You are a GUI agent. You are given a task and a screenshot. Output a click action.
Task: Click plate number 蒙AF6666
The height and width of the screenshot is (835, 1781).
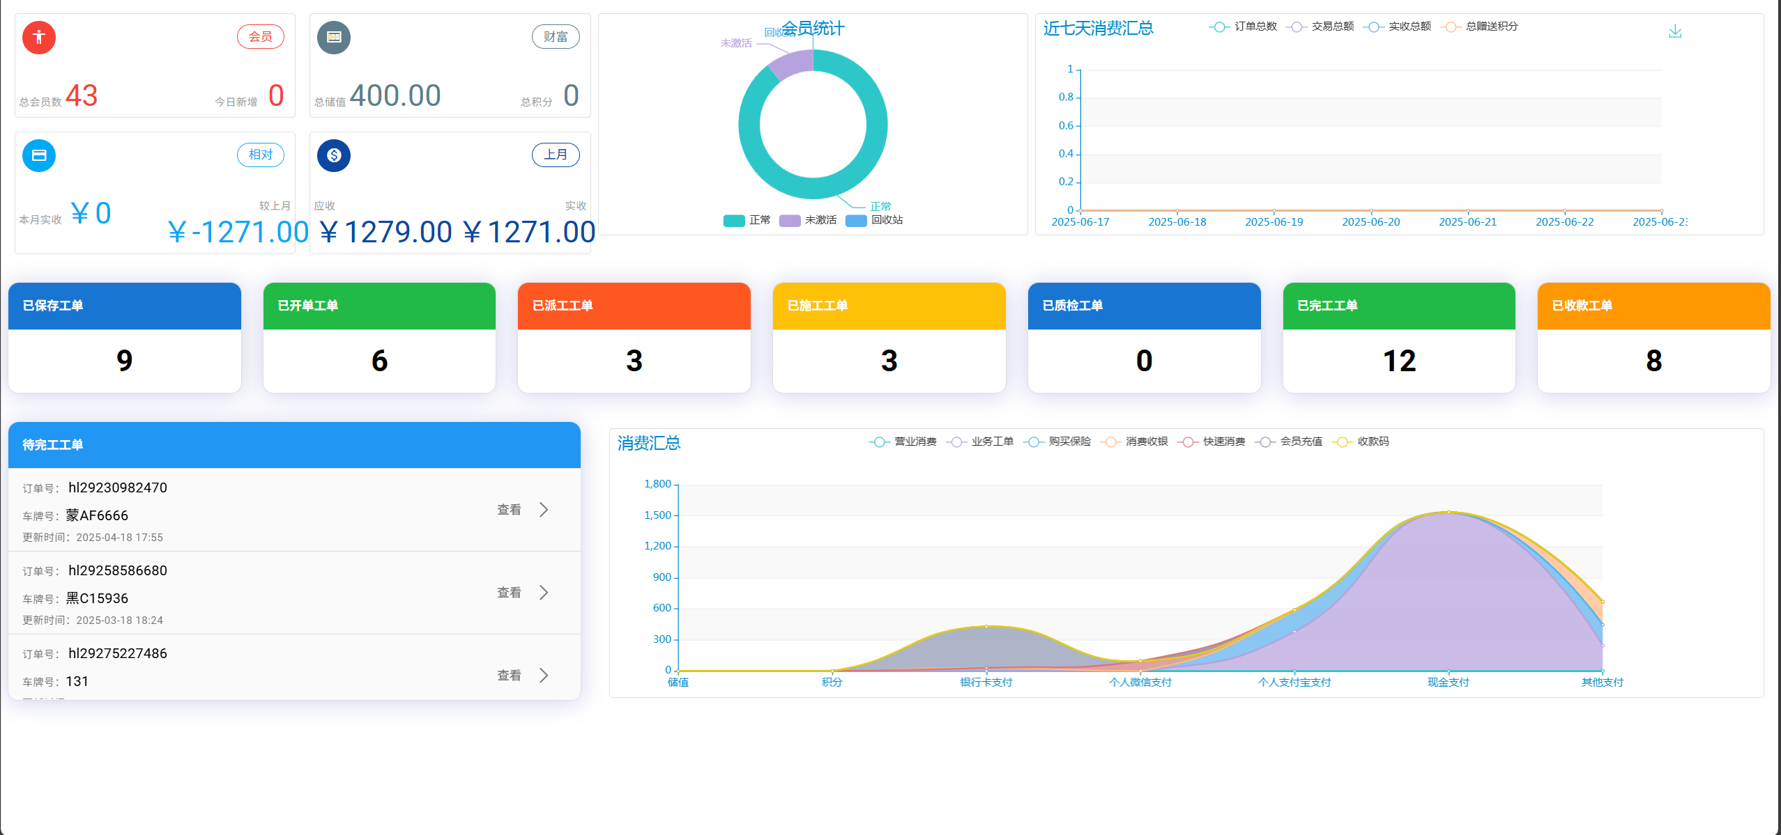pyautogui.click(x=97, y=515)
